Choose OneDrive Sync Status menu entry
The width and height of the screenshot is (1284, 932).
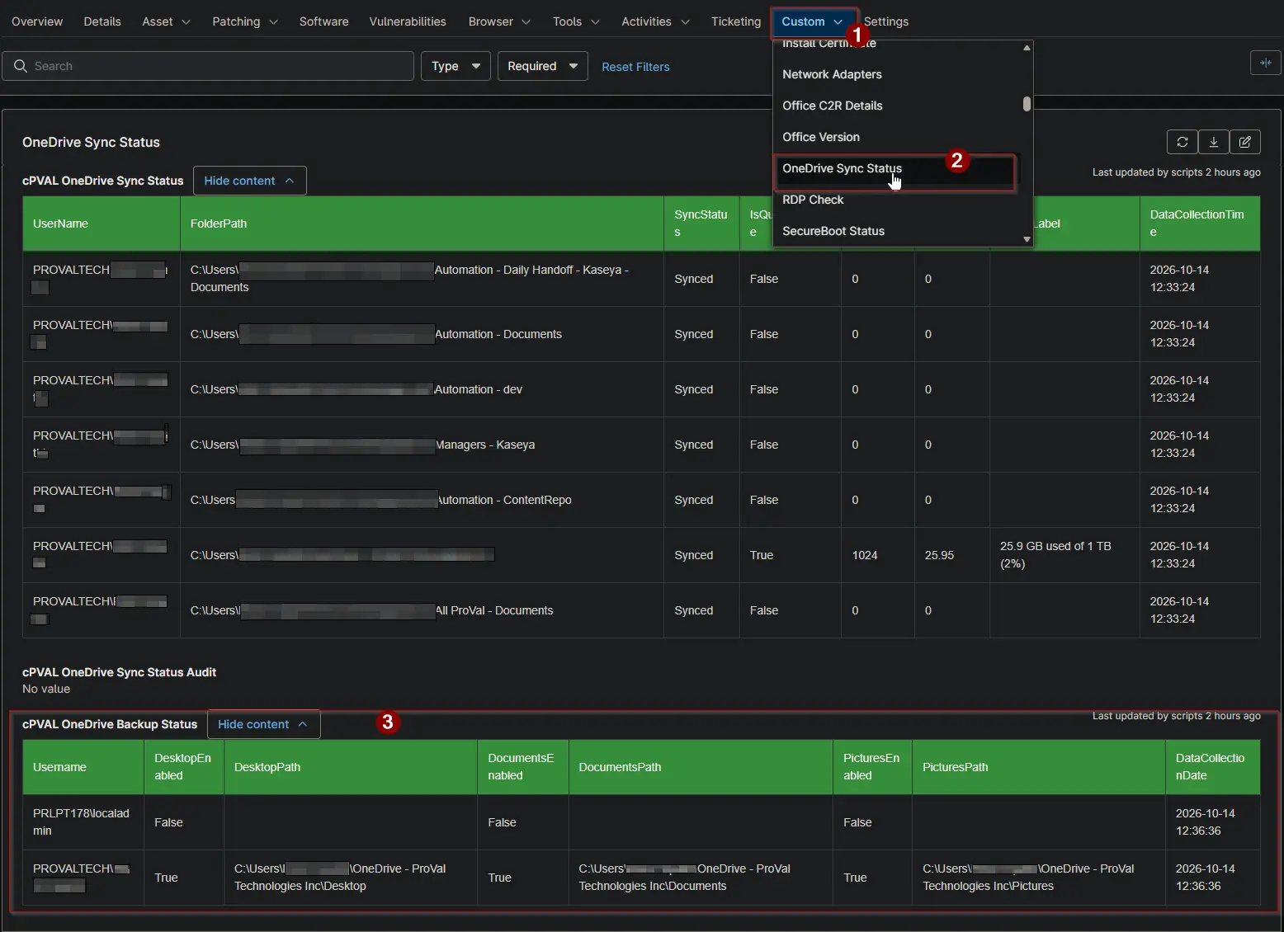897,168
